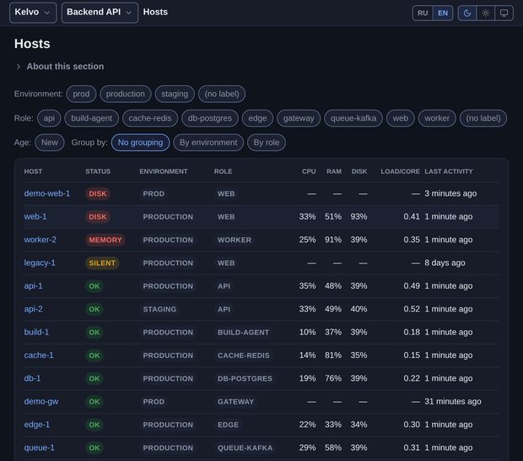The image size is (523, 461).
Task: Open the legacy-1 host link
Action: click(40, 263)
